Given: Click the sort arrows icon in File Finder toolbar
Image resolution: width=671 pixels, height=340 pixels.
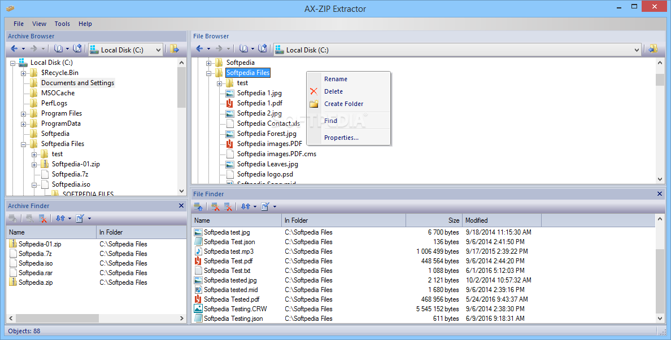Looking at the screenshot, I should pos(245,207).
